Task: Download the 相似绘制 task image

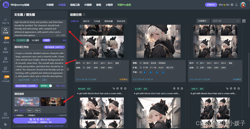Action: [118, 88]
